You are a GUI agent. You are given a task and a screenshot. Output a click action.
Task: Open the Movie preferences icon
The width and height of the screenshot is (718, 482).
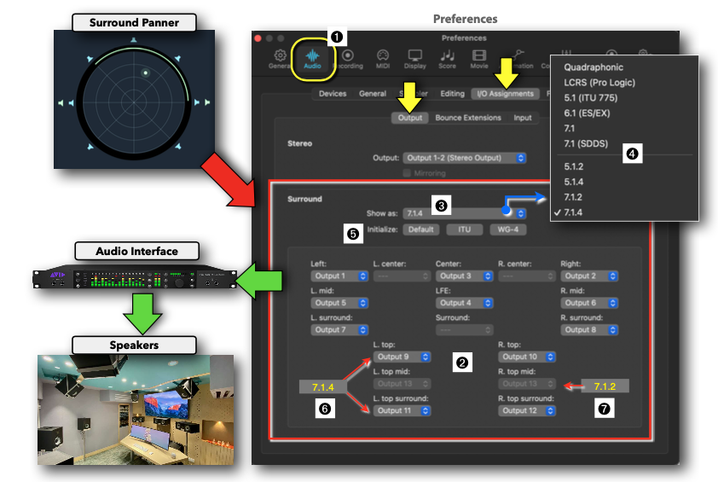point(479,57)
